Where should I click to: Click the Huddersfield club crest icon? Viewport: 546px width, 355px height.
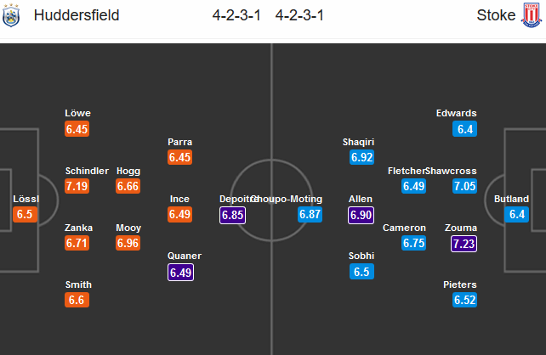point(11,16)
